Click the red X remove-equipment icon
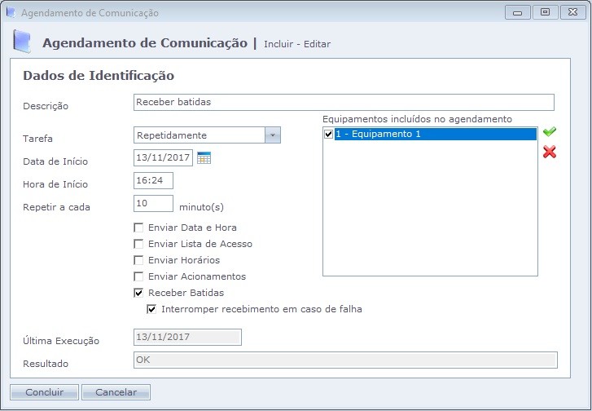Viewport: 592px width, 411px height. click(x=550, y=152)
